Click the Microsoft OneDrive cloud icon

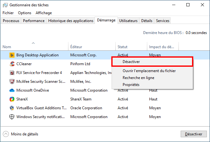12,91
